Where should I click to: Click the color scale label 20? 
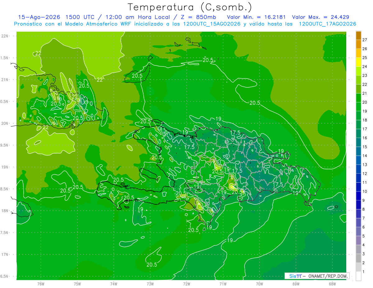(365, 102)
